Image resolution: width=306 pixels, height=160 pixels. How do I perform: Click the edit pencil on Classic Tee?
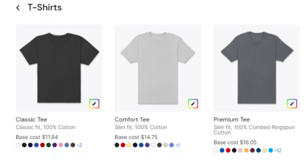pos(94,104)
